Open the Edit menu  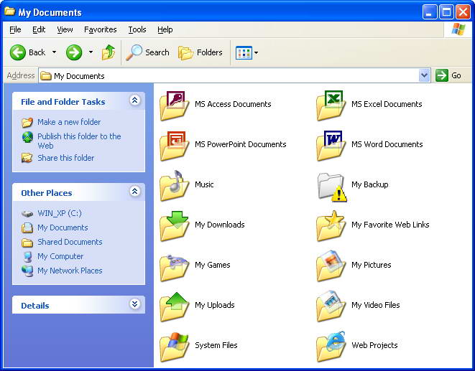tap(39, 29)
